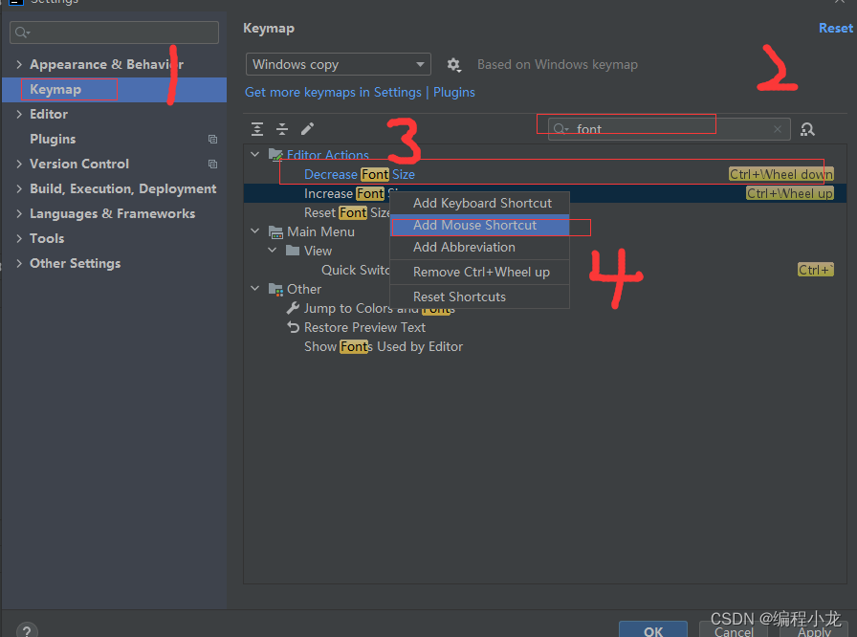
Task: Click the Editor Actions folder icon
Action: [x=275, y=155]
